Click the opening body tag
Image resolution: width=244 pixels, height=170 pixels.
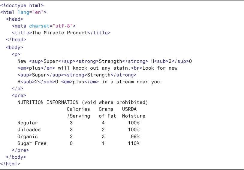(14, 47)
